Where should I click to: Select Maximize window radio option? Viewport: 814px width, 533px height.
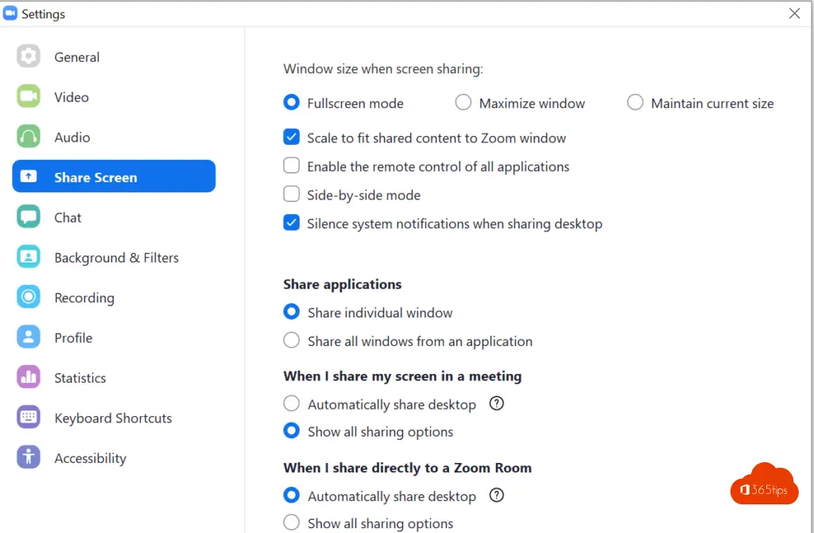click(463, 103)
